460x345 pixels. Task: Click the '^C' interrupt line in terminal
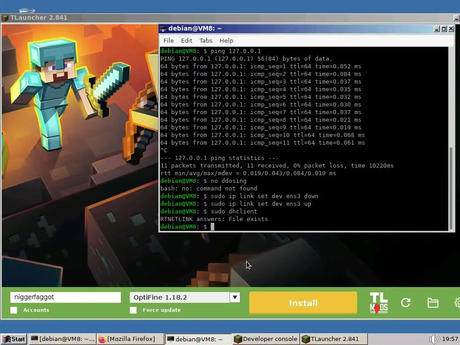[x=164, y=150]
